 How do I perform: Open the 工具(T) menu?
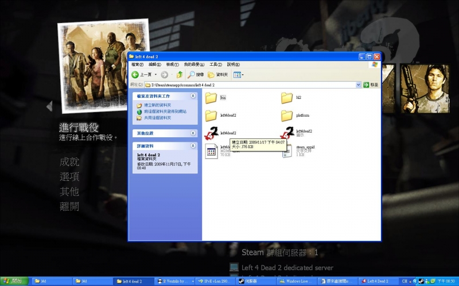[215, 65]
